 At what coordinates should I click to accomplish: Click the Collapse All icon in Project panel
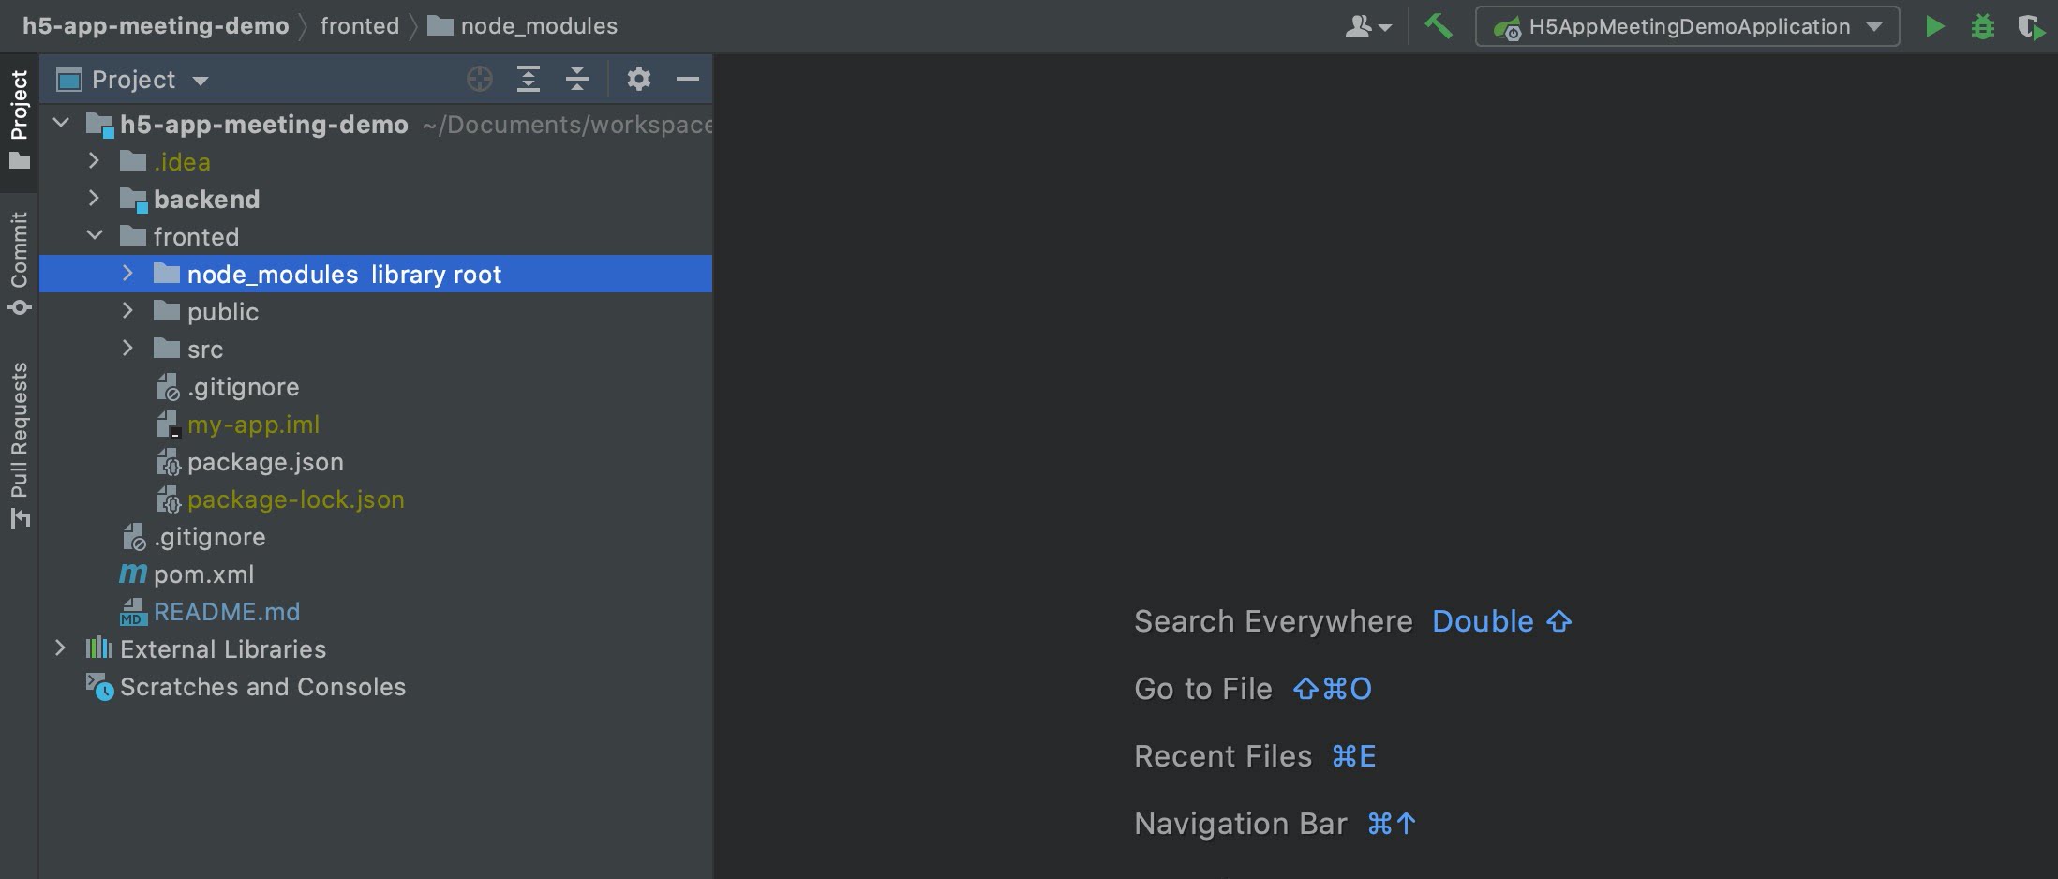577,80
